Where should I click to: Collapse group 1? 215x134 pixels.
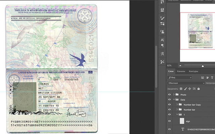[177, 115]
